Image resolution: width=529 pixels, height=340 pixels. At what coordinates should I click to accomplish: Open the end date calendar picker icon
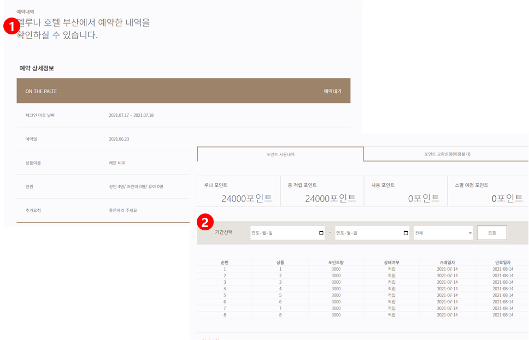pyautogui.click(x=406, y=233)
